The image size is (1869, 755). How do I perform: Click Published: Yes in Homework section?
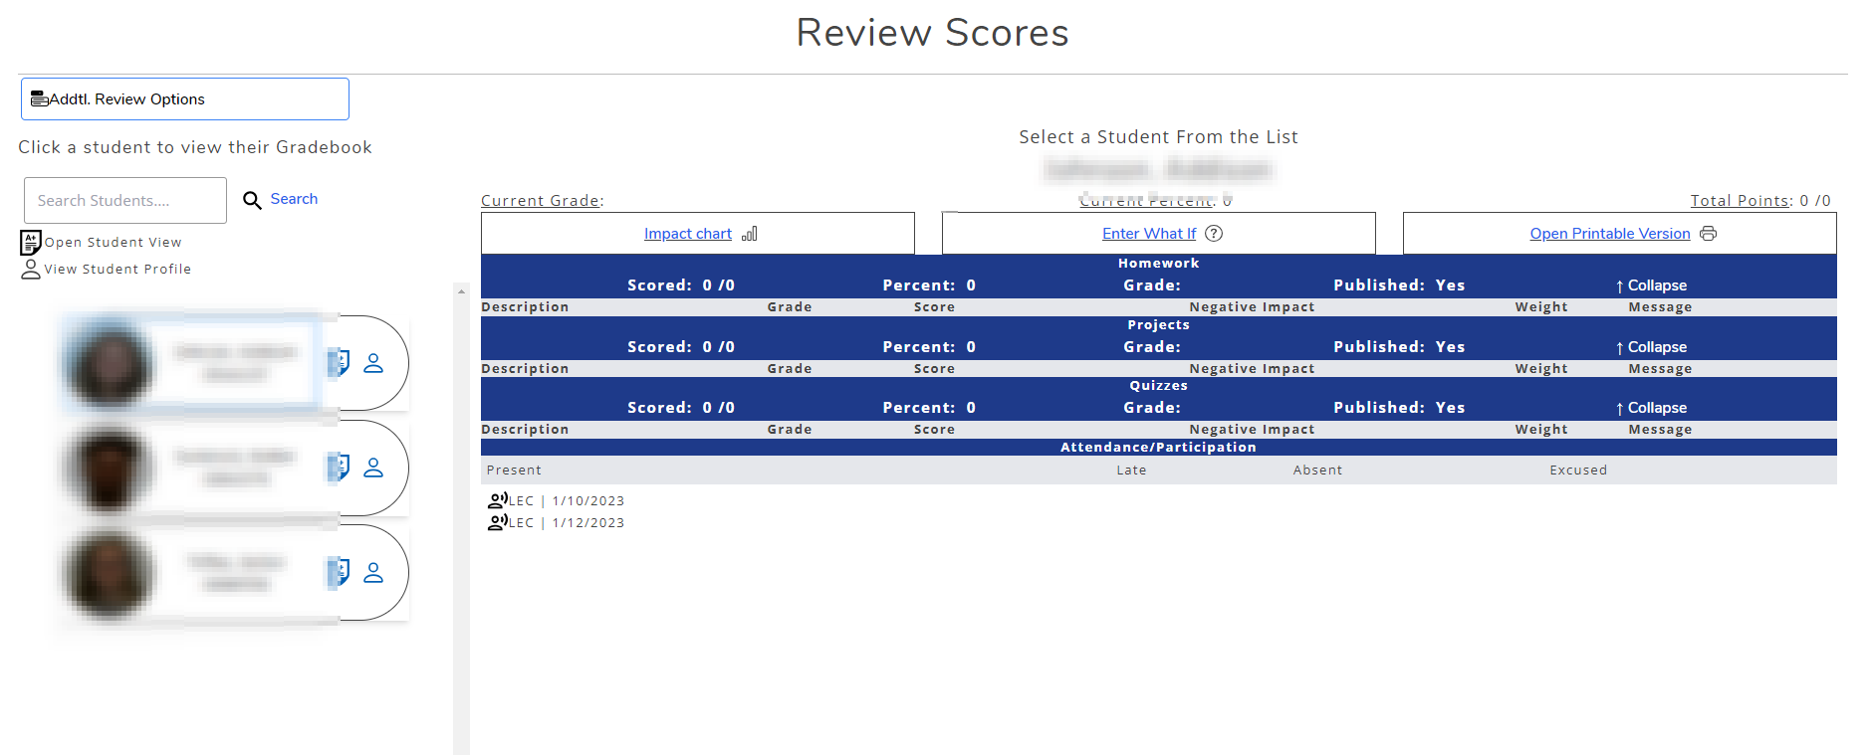[1399, 285]
